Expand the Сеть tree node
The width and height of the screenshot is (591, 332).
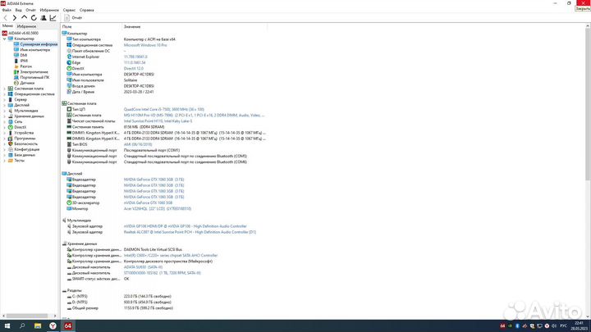(x=5, y=121)
